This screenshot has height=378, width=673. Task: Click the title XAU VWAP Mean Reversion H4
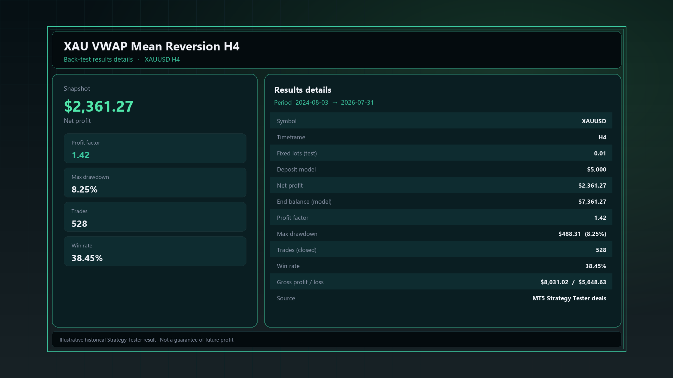pyautogui.click(x=151, y=46)
